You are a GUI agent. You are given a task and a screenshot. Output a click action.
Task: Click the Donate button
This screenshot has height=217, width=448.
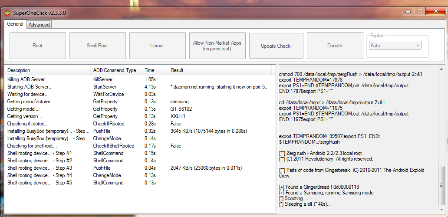click(335, 46)
